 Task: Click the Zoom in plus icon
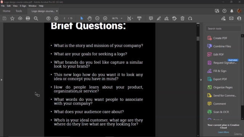pos(105,19)
